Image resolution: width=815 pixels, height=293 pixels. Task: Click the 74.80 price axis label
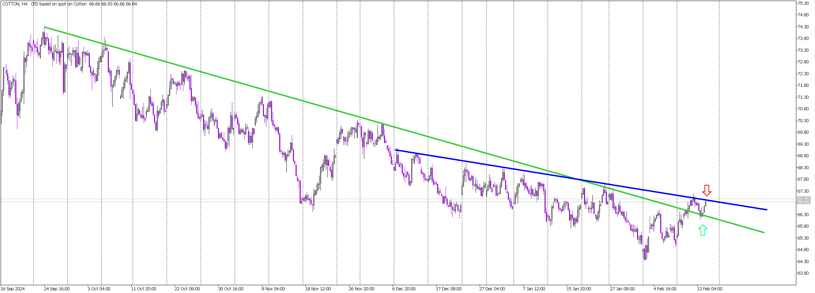pos(804,15)
